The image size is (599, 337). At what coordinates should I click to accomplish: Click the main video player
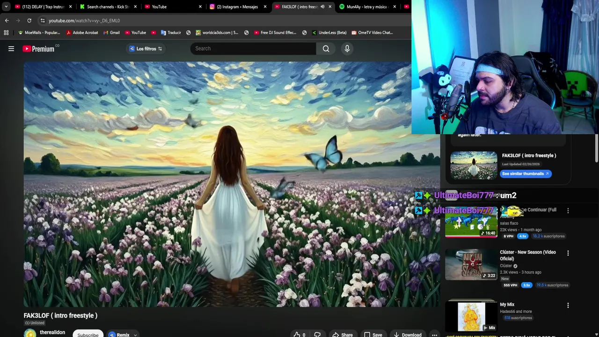point(232,184)
